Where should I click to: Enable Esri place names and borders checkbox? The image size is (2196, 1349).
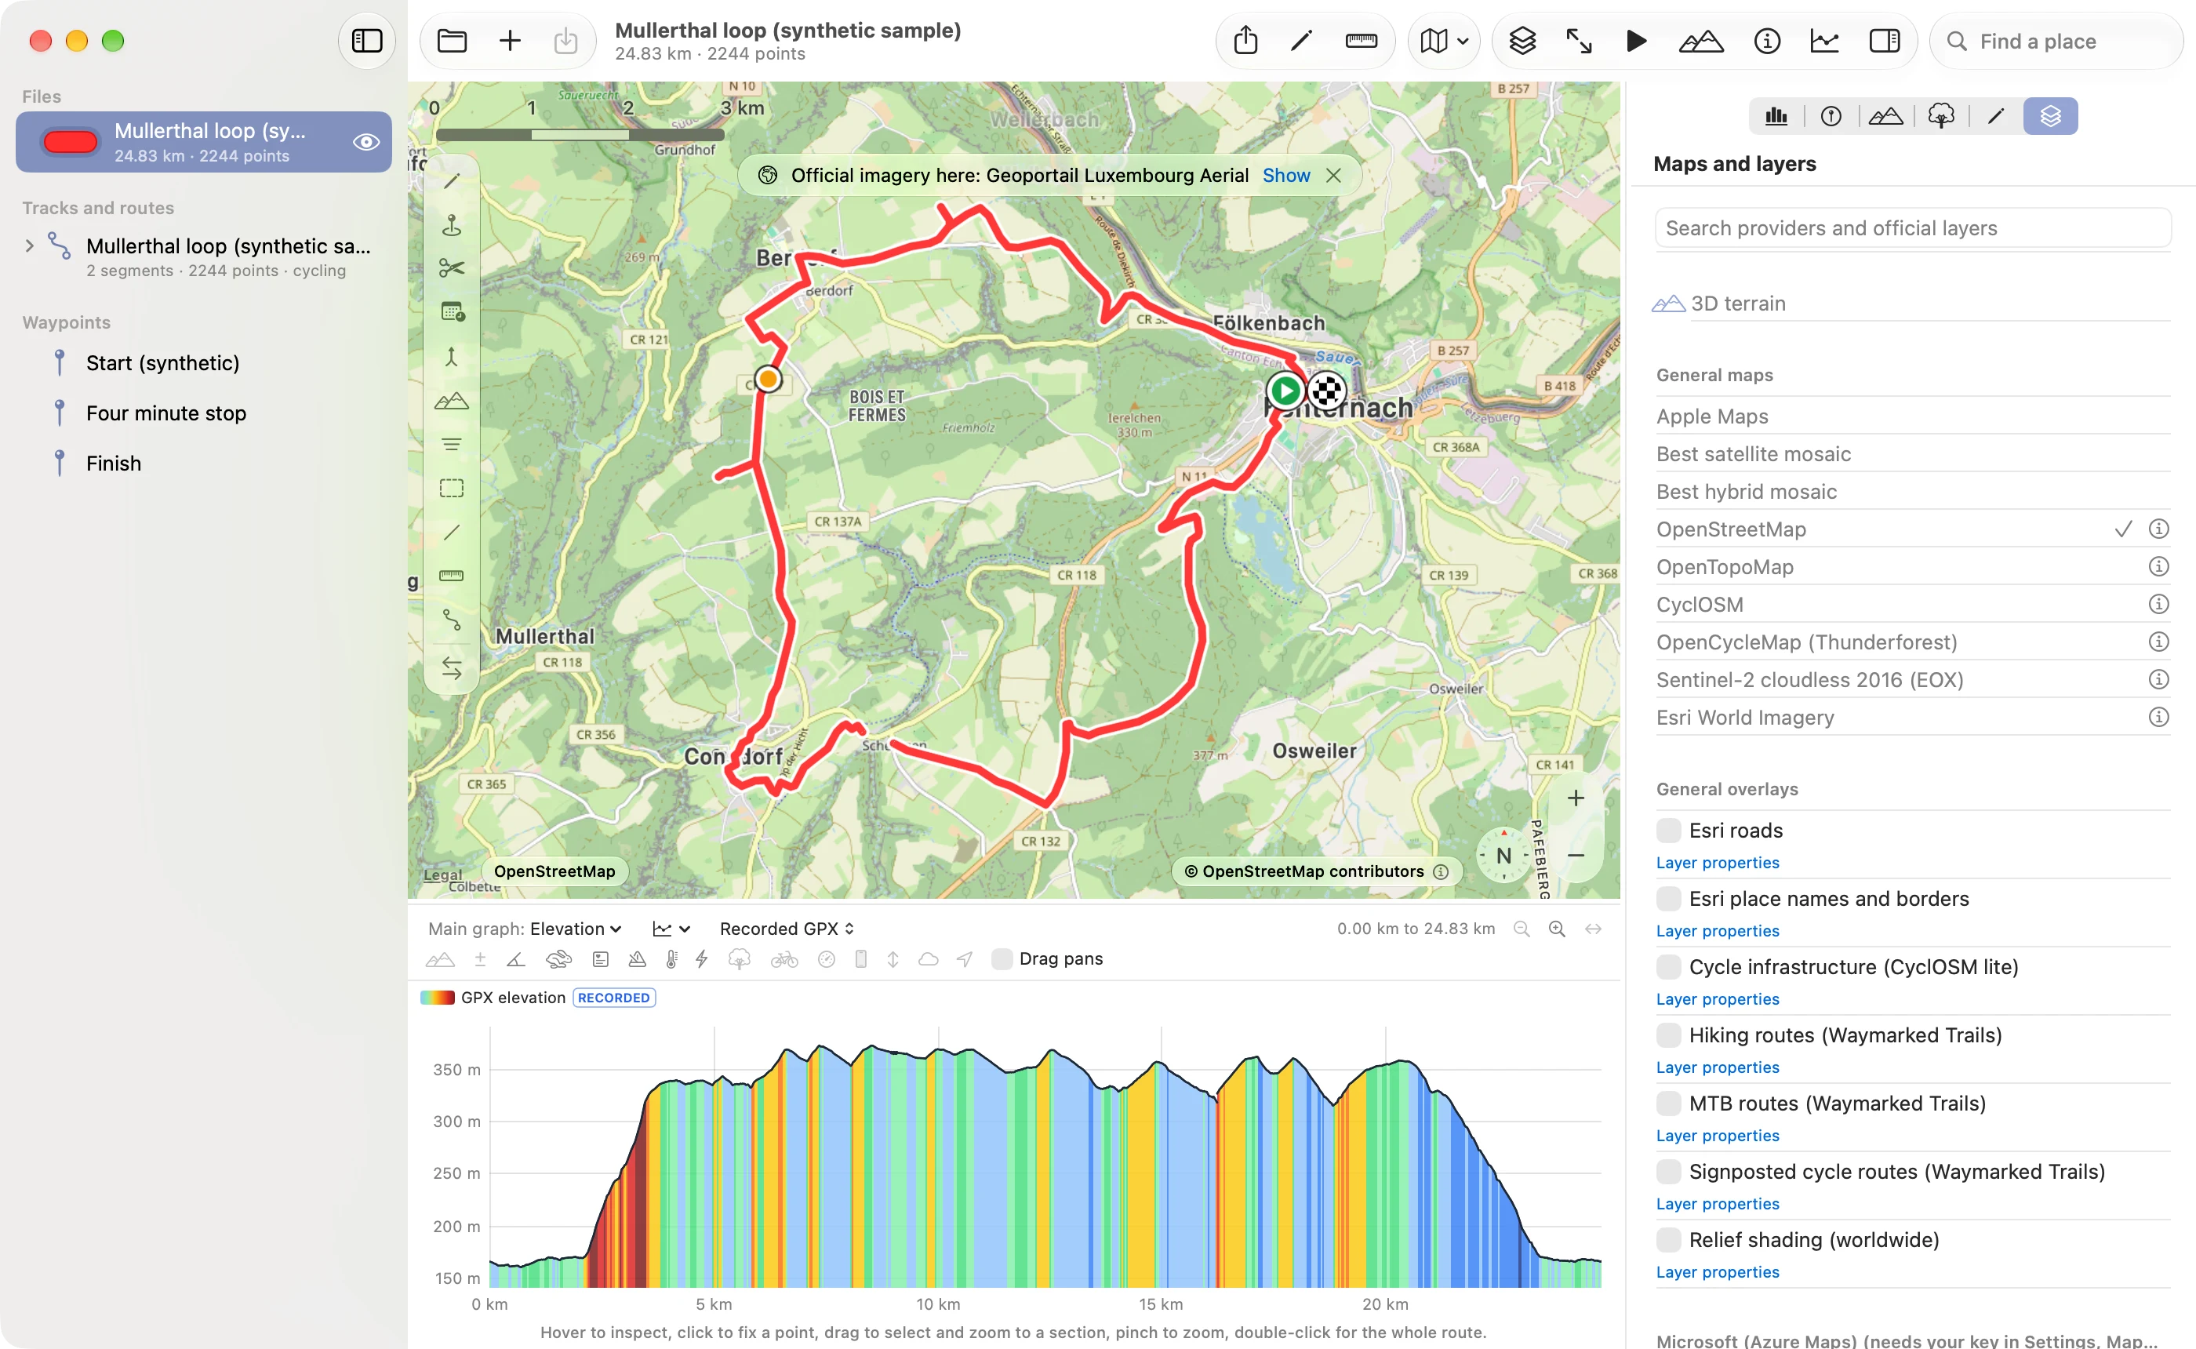coord(1668,899)
